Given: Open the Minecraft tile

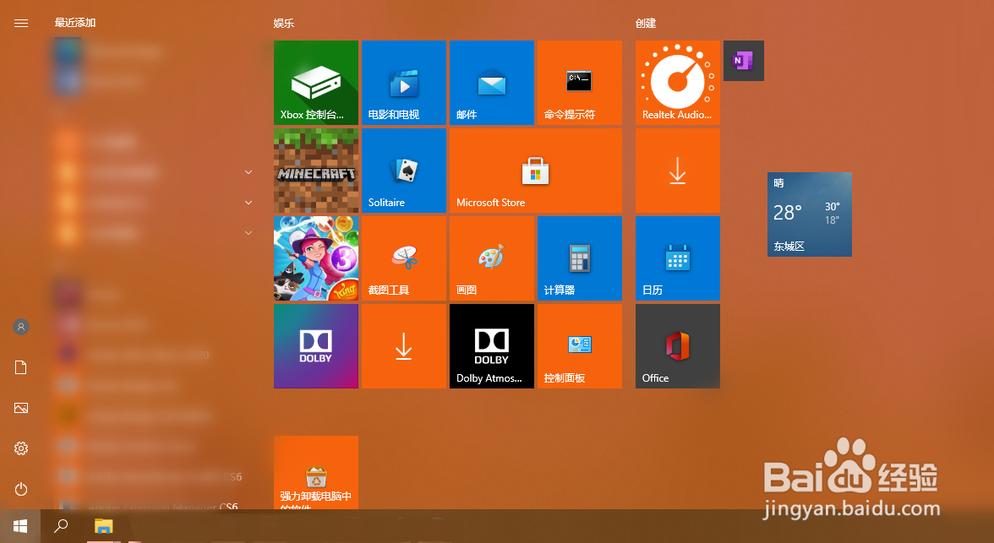Looking at the screenshot, I should (x=316, y=171).
